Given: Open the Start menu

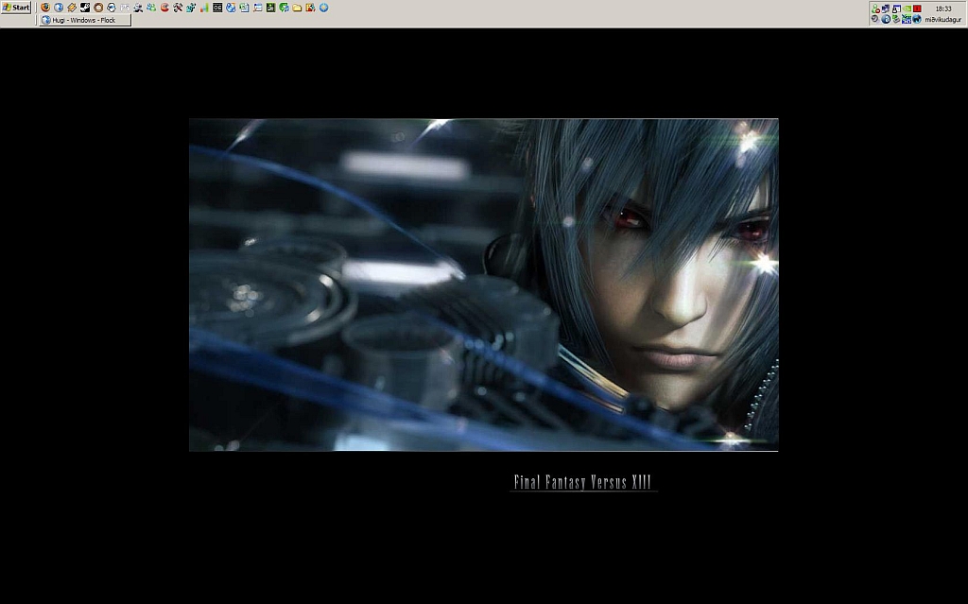Looking at the screenshot, I should pos(16,8).
